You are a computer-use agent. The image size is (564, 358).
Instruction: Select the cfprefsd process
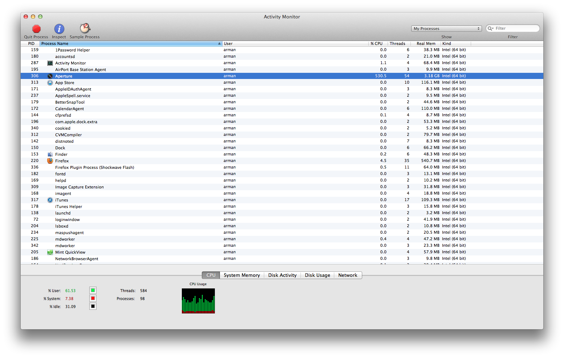point(282,115)
